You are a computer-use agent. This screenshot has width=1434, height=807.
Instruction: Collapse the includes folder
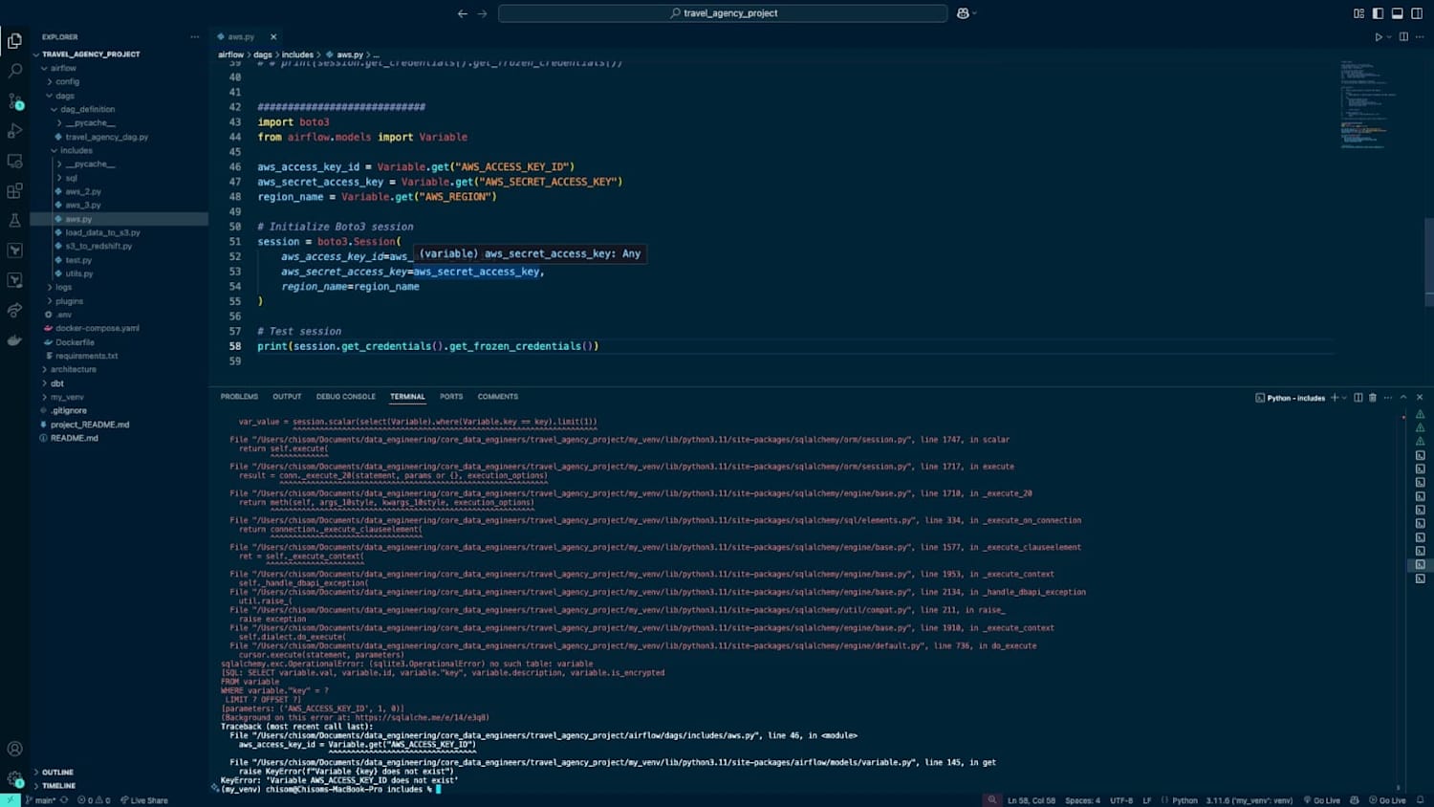pos(76,150)
